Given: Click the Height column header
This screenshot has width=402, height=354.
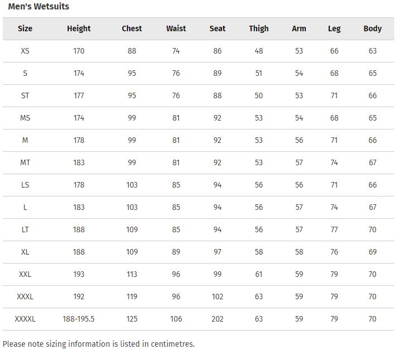Looking at the screenshot, I should click(79, 28).
